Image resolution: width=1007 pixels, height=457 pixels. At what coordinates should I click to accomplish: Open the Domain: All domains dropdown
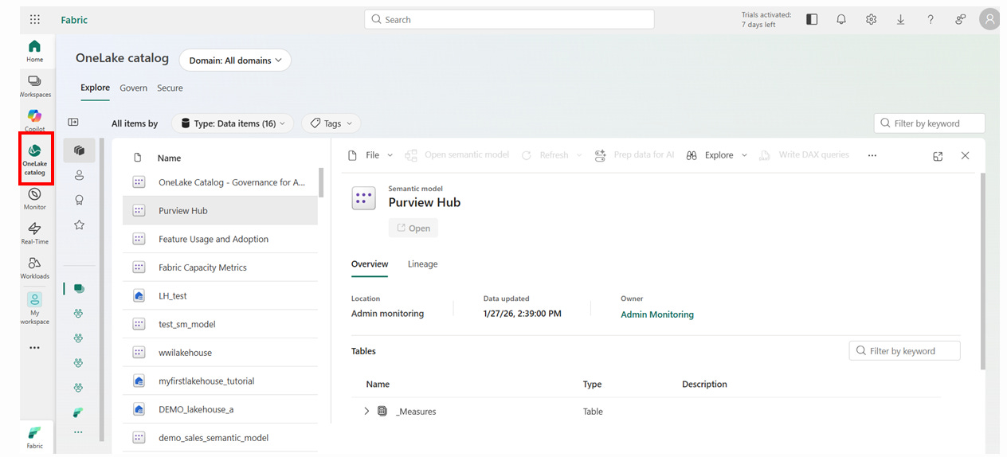pos(235,61)
